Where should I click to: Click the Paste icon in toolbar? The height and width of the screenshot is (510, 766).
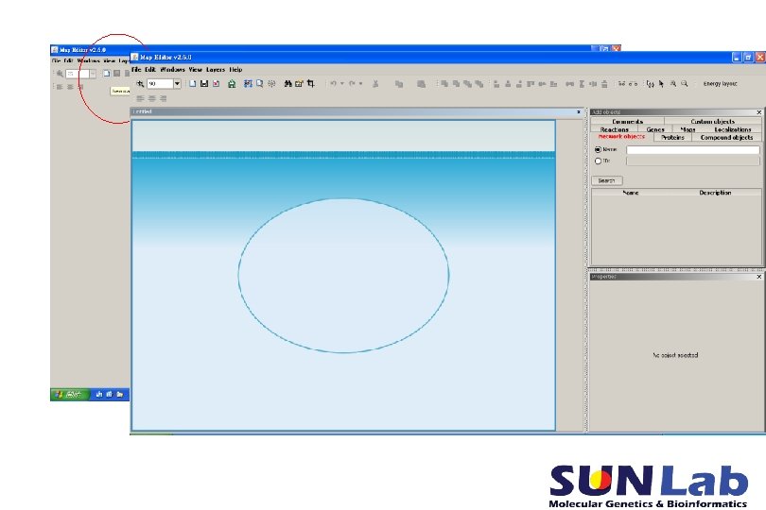coord(421,84)
